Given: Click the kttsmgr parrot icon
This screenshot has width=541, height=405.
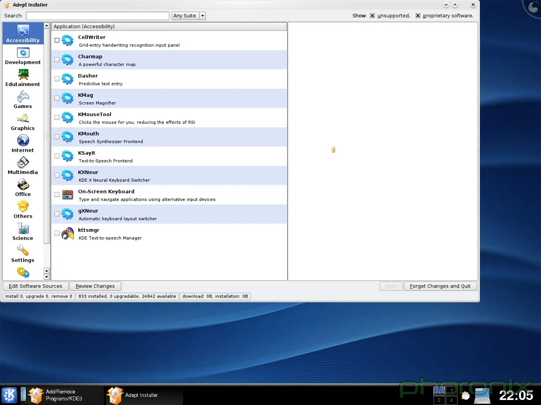Looking at the screenshot, I should point(68,233).
